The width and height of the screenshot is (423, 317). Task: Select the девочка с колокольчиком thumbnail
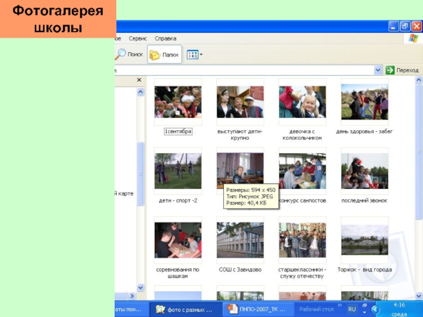tap(302, 102)
